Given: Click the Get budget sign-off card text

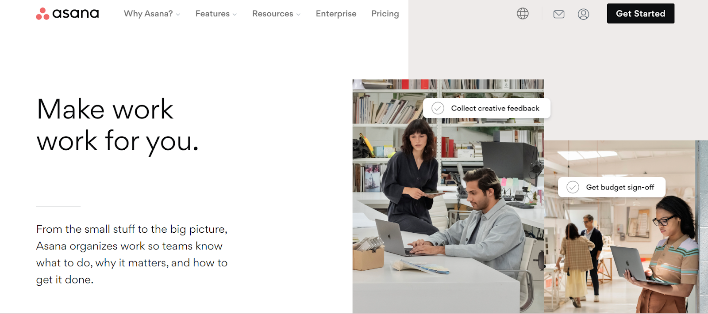Looking at the screenshot, I should click(620, 187).
